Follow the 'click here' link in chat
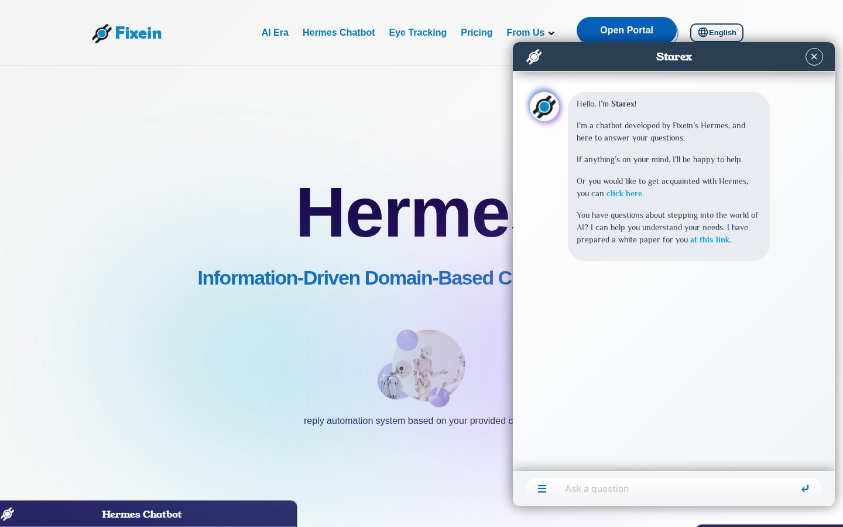The image size is (843, 527). click(x=624, y=193)
